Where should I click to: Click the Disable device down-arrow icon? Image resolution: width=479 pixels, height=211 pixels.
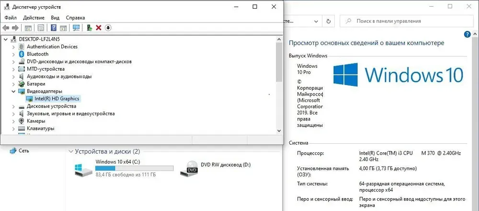[x=108, y=28]
